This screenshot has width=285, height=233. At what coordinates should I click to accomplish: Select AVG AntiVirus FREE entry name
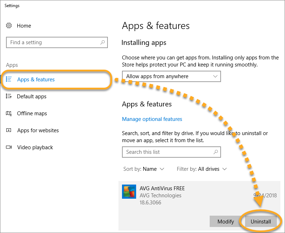click(162, 188)
